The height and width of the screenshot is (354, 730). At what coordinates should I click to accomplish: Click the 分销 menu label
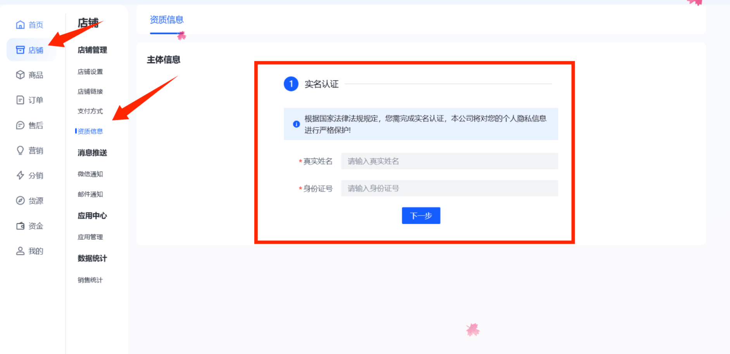point(36,175)
